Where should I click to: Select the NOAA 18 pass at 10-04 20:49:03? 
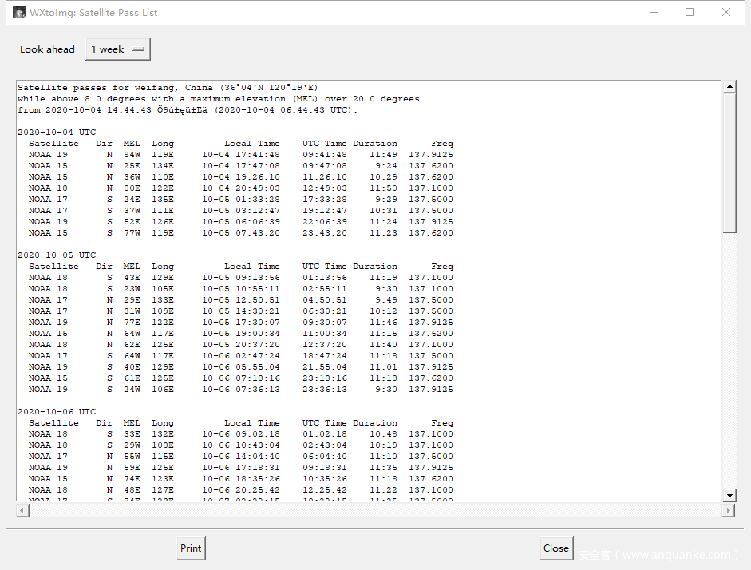tap(239, 188)
